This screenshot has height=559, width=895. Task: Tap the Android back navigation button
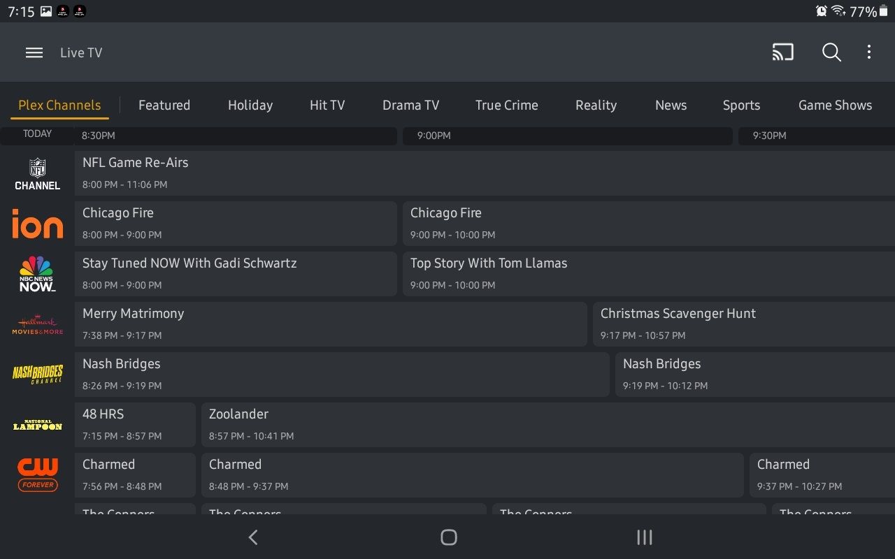pos(253,537)
